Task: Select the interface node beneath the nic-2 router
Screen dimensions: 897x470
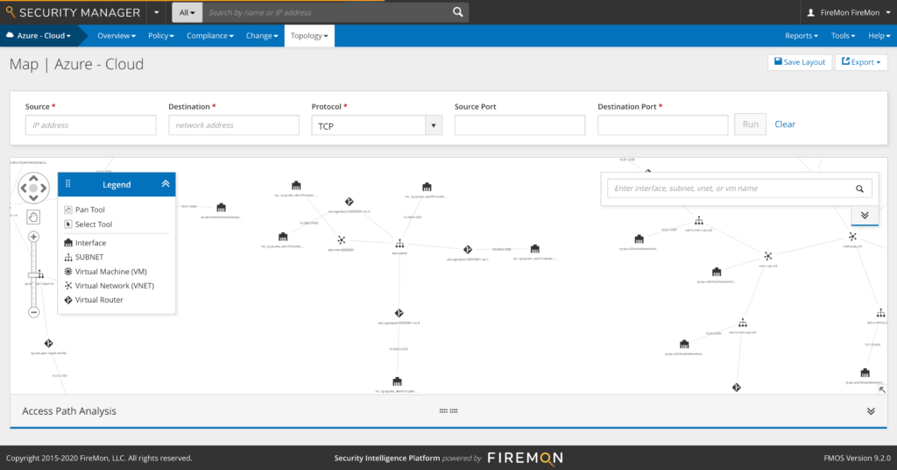Action: 397,381
